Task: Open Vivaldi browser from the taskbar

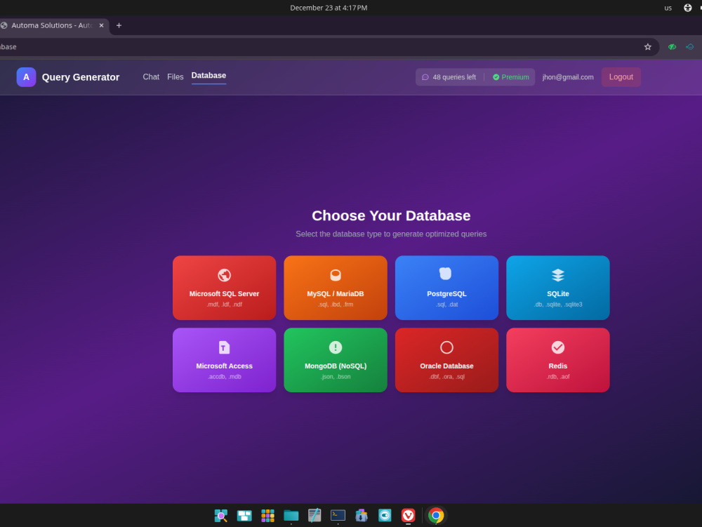Action: pos(408,515)
